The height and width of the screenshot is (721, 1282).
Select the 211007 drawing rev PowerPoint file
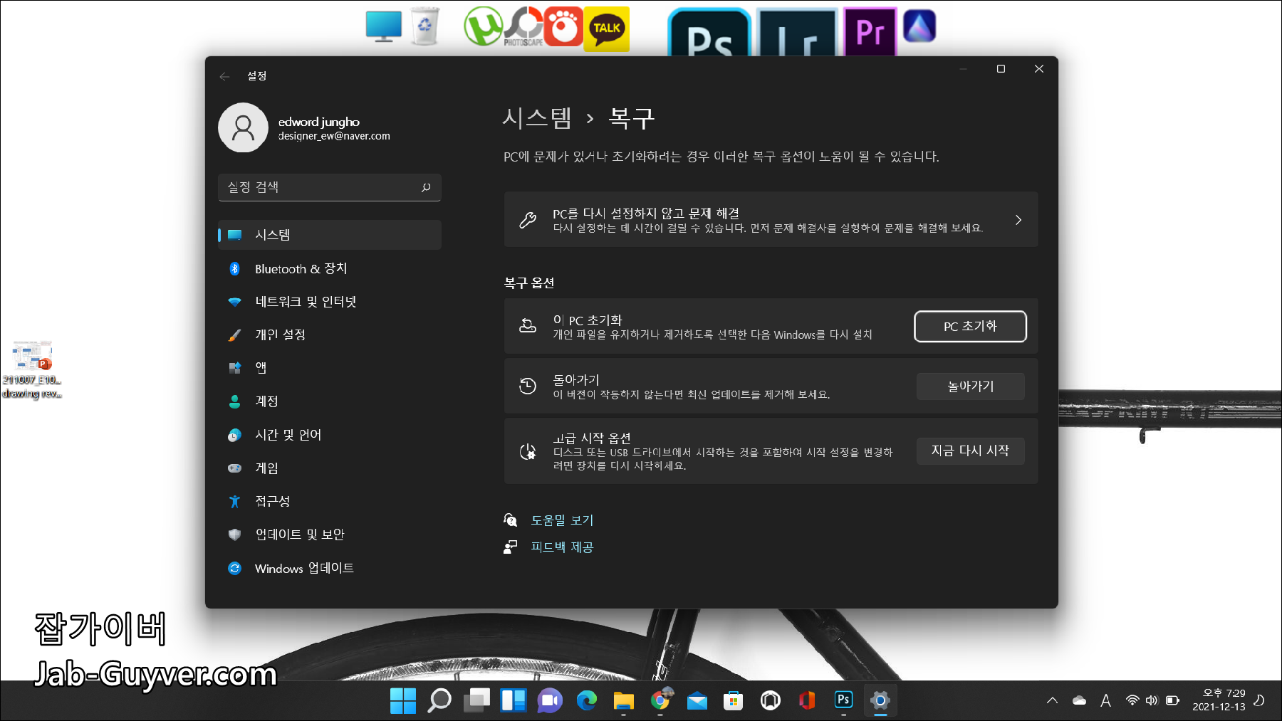32,369
